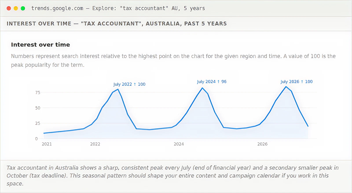Click the 2021 x-axis label

[x=47, y=144]
